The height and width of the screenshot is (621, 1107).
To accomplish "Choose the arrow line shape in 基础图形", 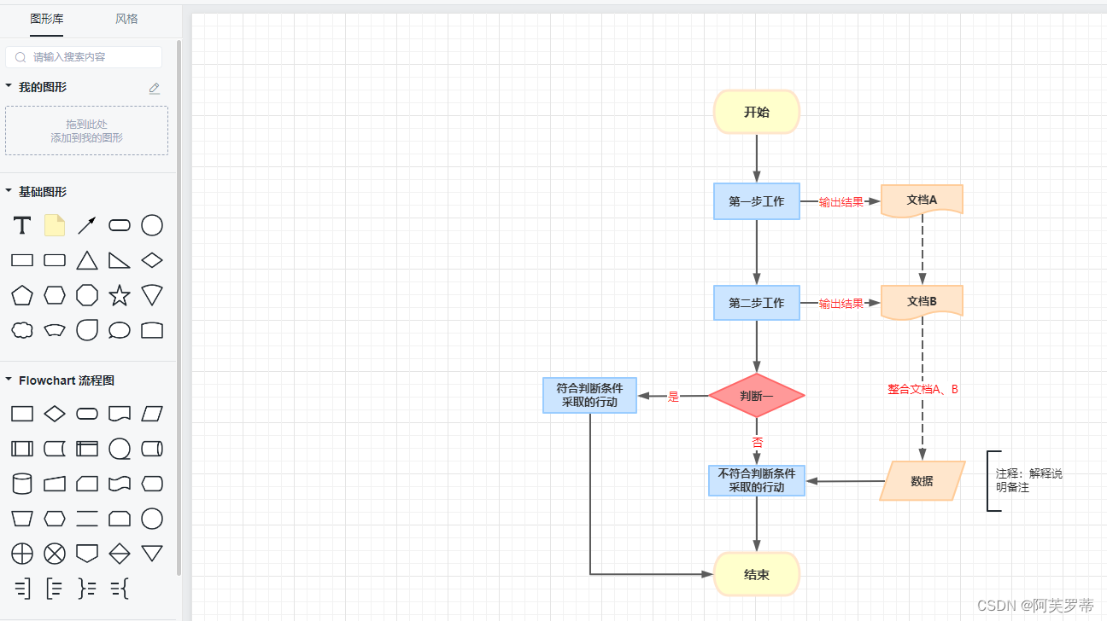I will click(87, 225).
